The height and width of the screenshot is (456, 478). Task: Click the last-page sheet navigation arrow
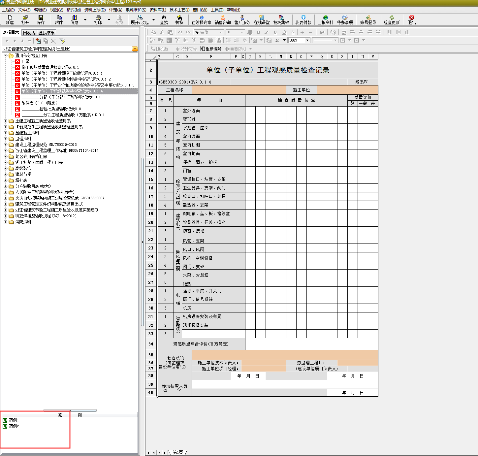[x=165, y=453]
